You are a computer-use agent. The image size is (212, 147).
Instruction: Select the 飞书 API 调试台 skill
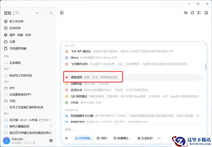(x=134, y=51)
